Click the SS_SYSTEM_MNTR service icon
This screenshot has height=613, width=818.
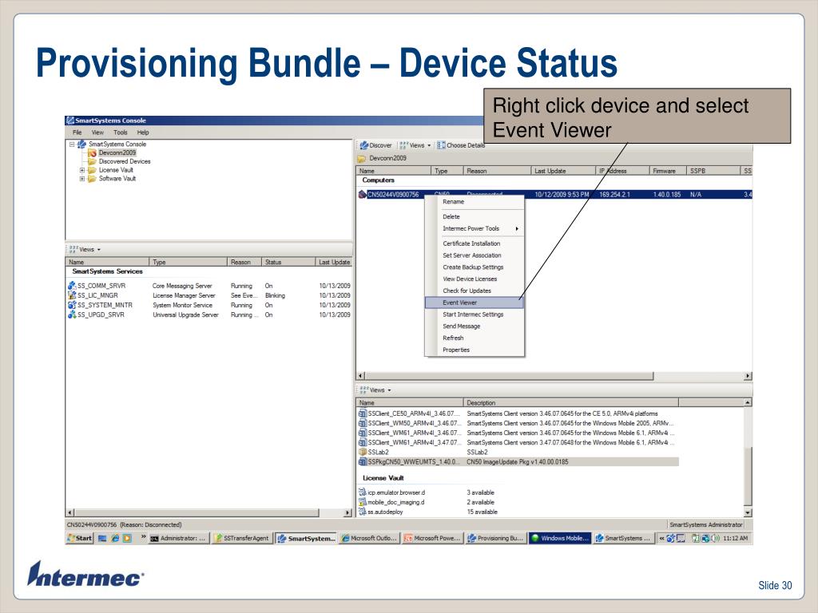[x=72, y=305]
